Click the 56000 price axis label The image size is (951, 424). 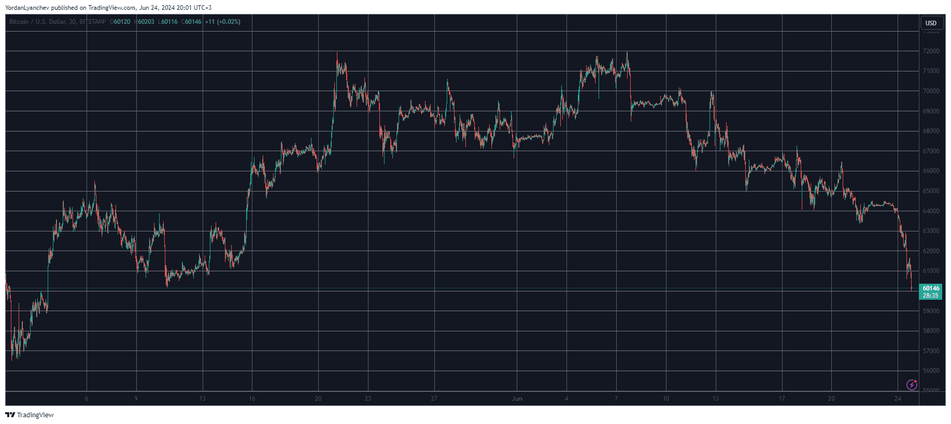point(931,371)
